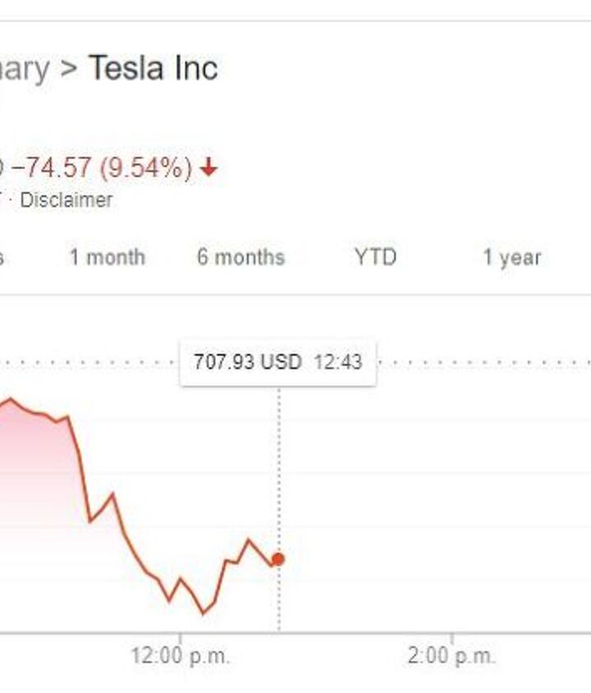Open the 1 year range tab
This screenshot has width=591, height=693.
coord(511,258)
